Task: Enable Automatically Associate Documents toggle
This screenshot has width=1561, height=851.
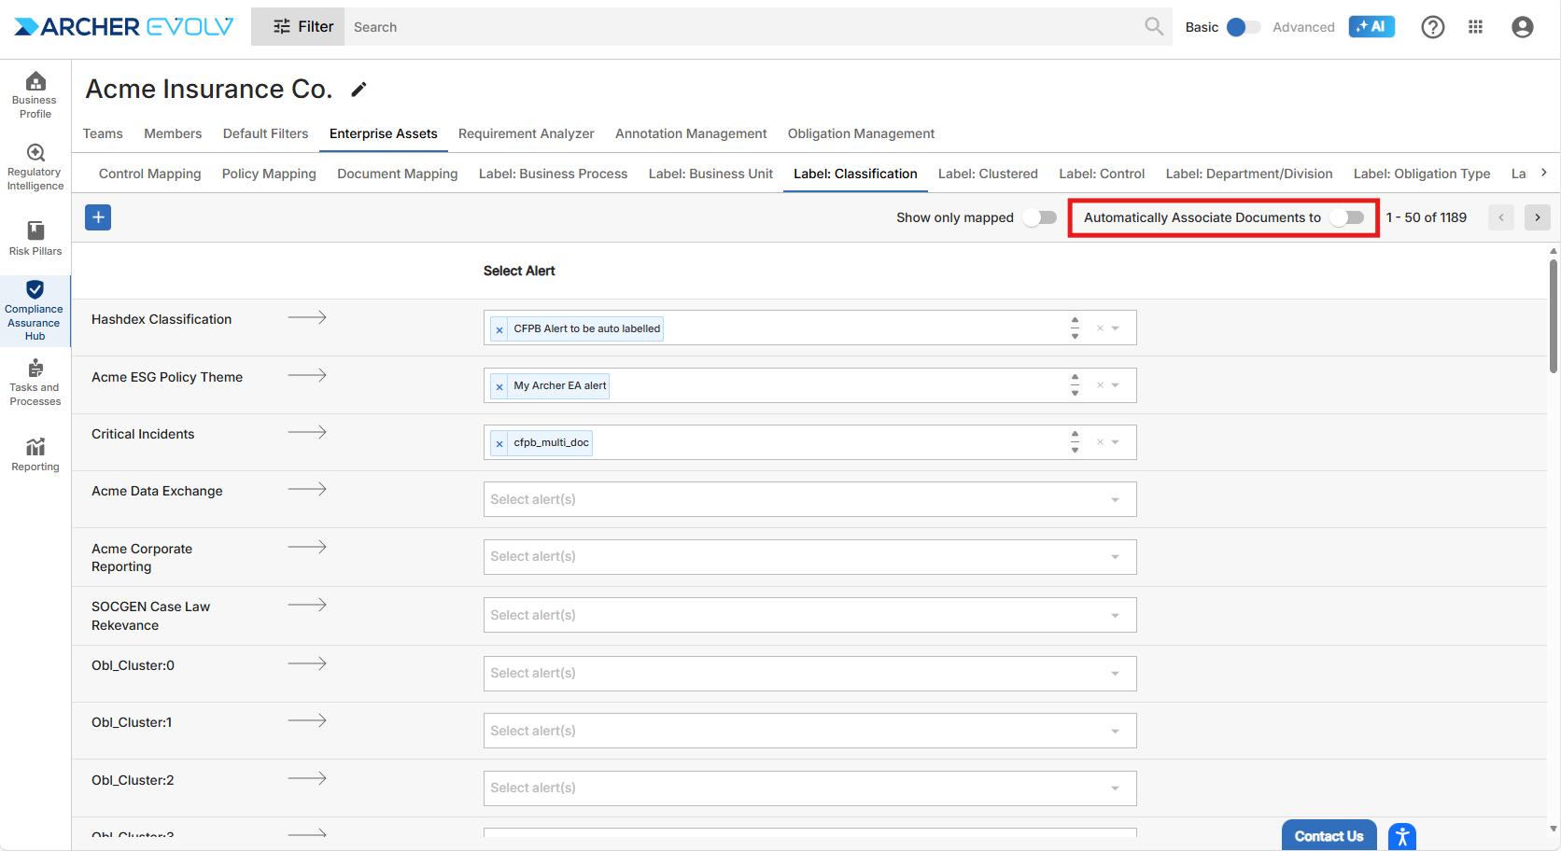Action: tap(1347, 217)
